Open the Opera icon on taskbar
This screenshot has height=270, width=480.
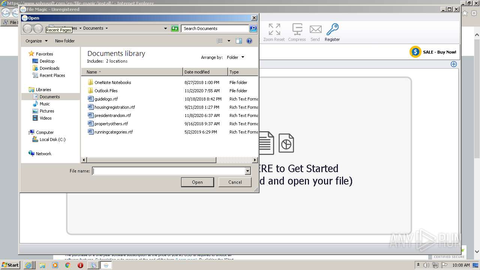click(x=80, y=265)
